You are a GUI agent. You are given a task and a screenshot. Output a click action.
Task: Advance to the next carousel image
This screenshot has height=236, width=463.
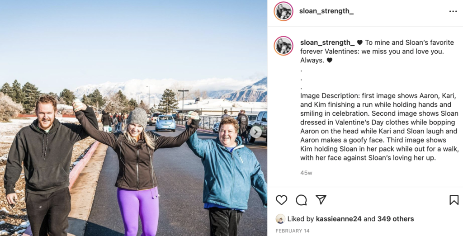pos(256,132)
